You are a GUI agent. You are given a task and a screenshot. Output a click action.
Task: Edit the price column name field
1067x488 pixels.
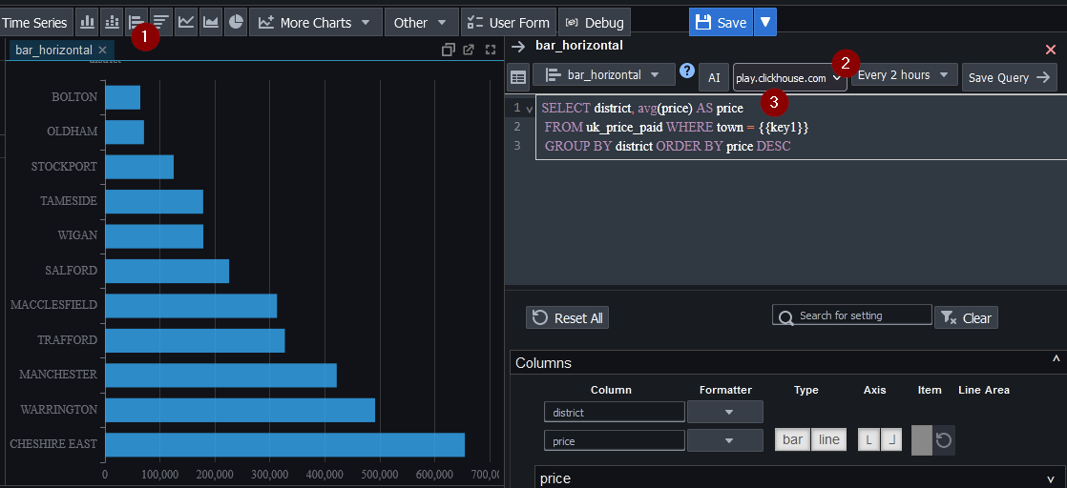tap(615, 440)
